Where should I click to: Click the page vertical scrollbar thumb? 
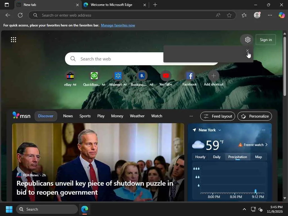285,66
